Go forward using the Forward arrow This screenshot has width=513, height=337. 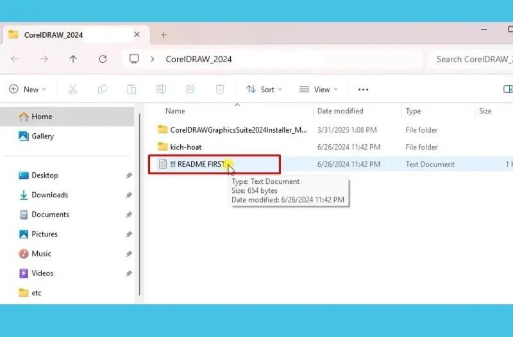(x=44, y=59)
